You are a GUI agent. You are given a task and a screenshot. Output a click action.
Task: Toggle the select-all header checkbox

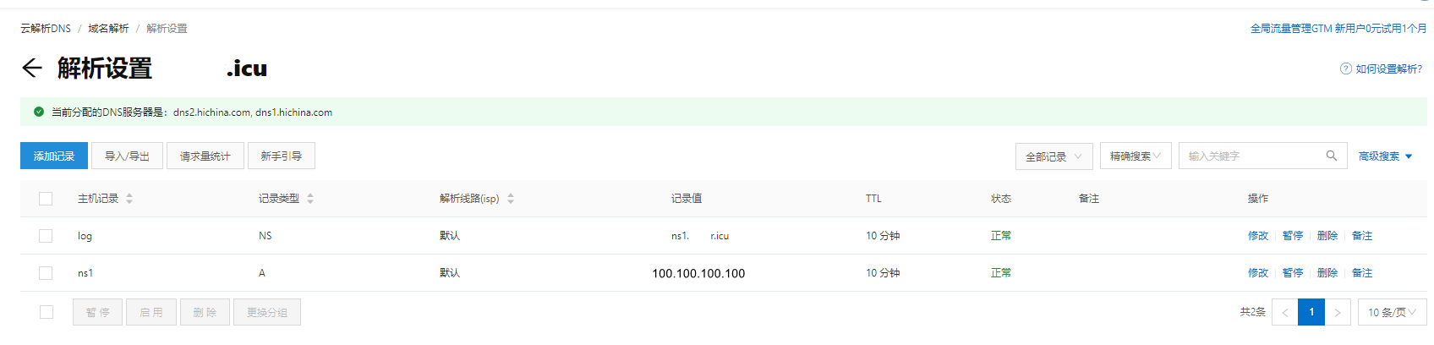click(x=46, y=199)
